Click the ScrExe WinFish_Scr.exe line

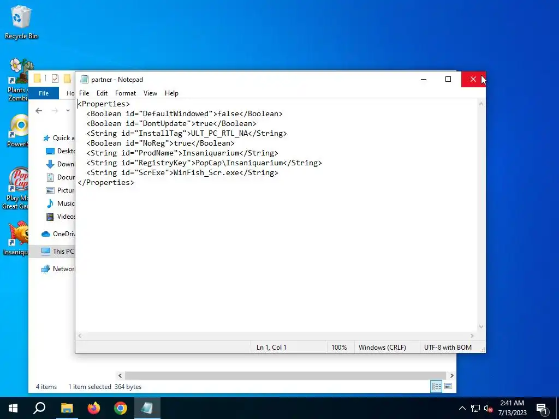[182, 172]
